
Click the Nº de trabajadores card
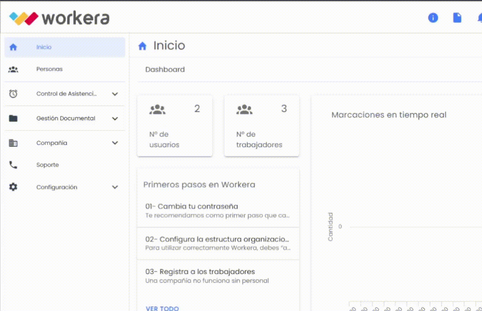[262, 126]
